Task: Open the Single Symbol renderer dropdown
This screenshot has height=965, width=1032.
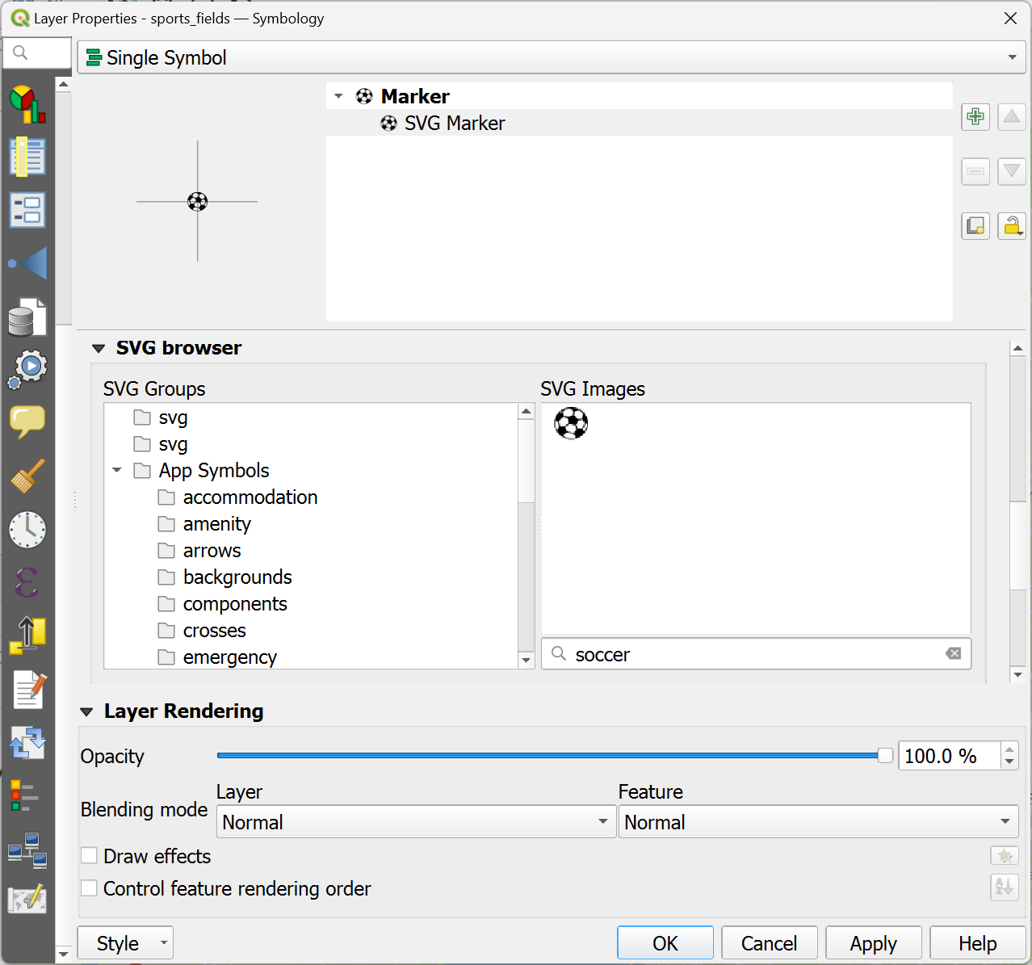Action: pos(552,57)
